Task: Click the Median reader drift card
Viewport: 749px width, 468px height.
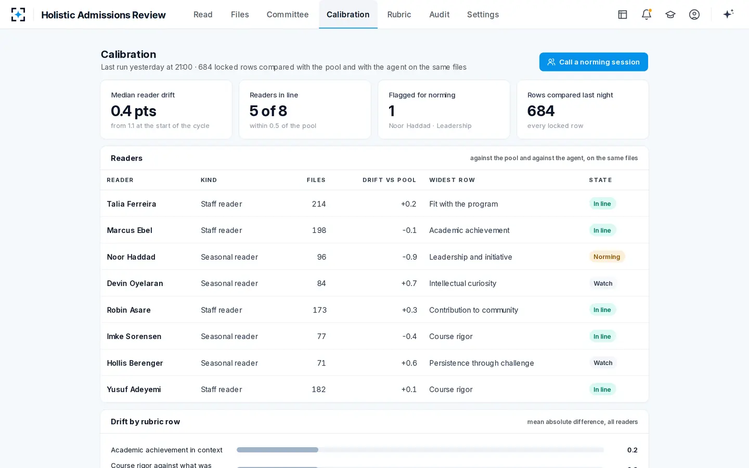Action: [x=166, y=110]
